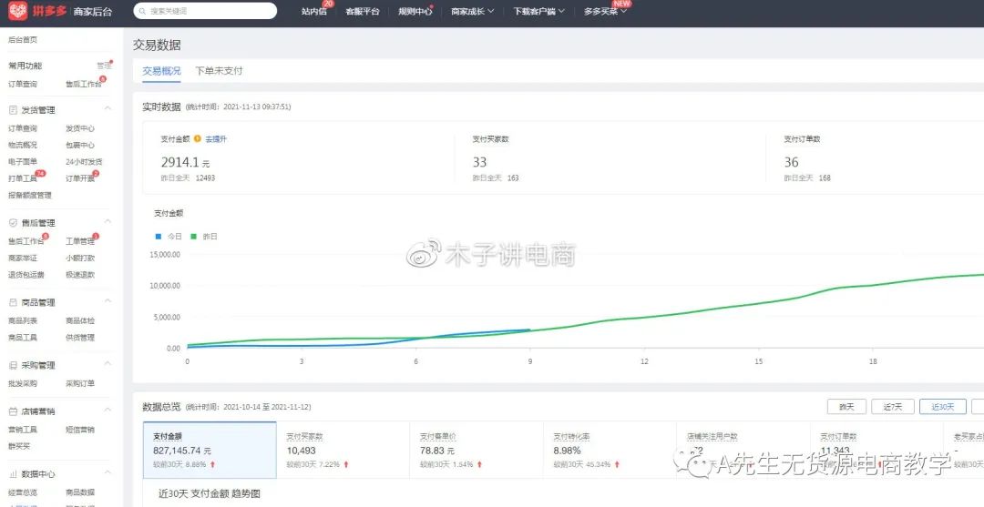The height and width of the screenshot is (507, 984).
Task: Click the search keyword input field
Action: (205, 11)
